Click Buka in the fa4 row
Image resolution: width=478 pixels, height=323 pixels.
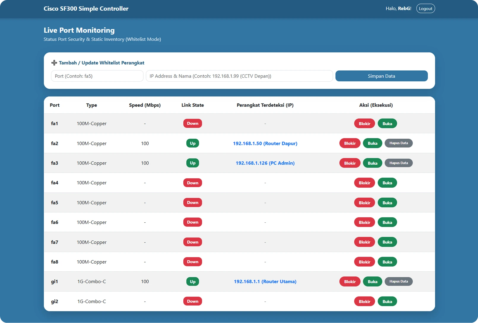(x=387, y=183)
